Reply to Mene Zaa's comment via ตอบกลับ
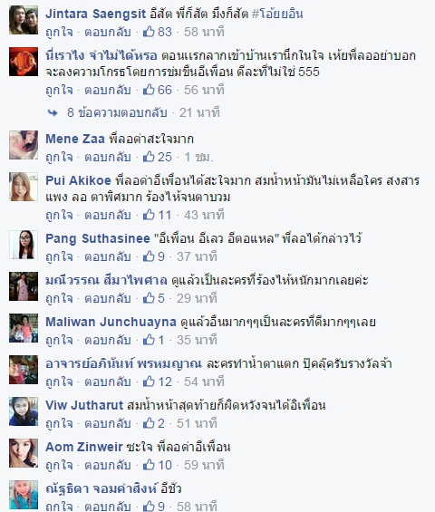 point(108,157)
